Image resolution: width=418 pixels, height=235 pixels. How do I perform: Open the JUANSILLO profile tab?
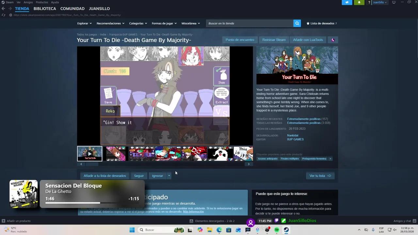coord(99,8)
